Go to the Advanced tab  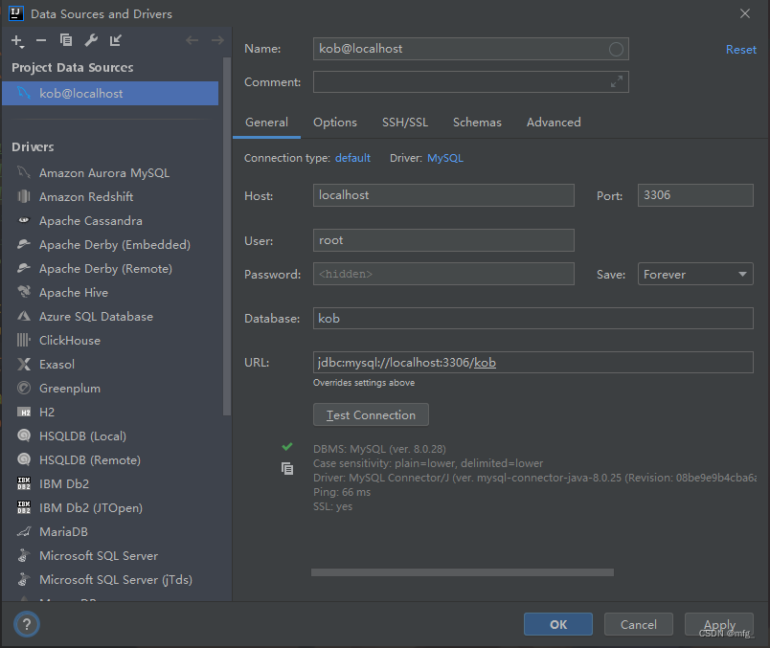(x=554, y=123)
